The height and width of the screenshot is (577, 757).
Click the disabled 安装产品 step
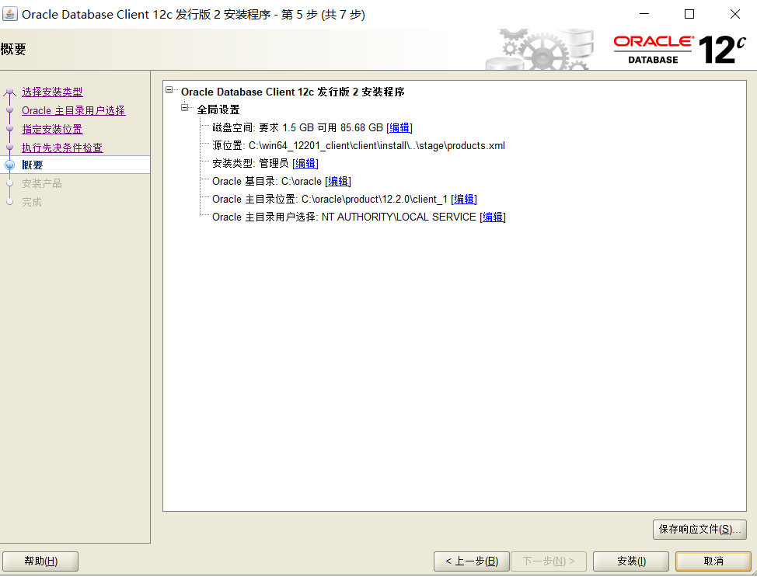[x=42, y=183]
